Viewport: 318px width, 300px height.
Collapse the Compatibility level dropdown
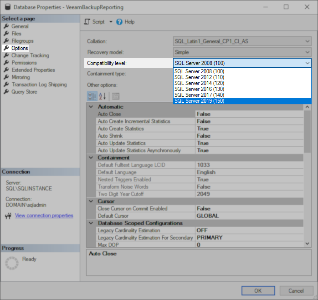[307, 63]
